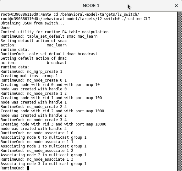Click the 'mc_node_create 2 3' command
Screen dimensions: 182x171
tap(47, 107)
